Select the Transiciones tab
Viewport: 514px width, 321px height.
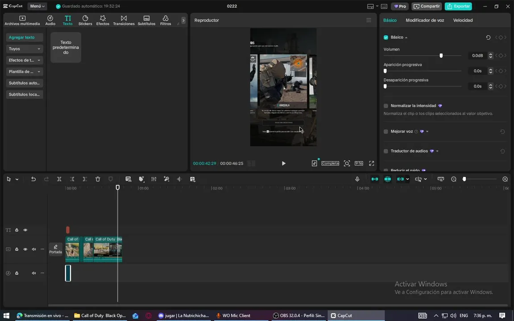click(x=124, y=21)
